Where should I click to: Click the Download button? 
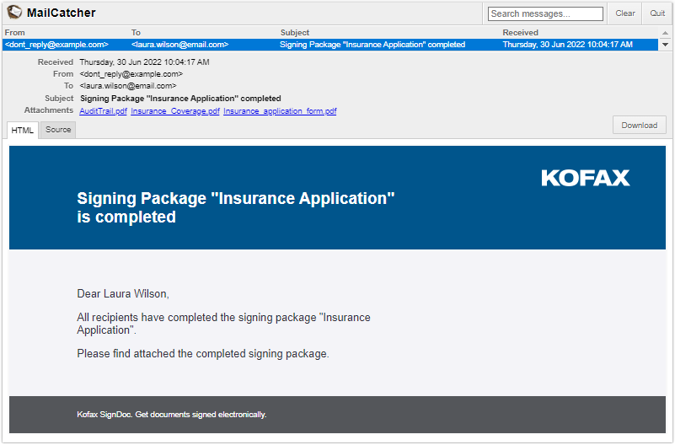[639, 126]
